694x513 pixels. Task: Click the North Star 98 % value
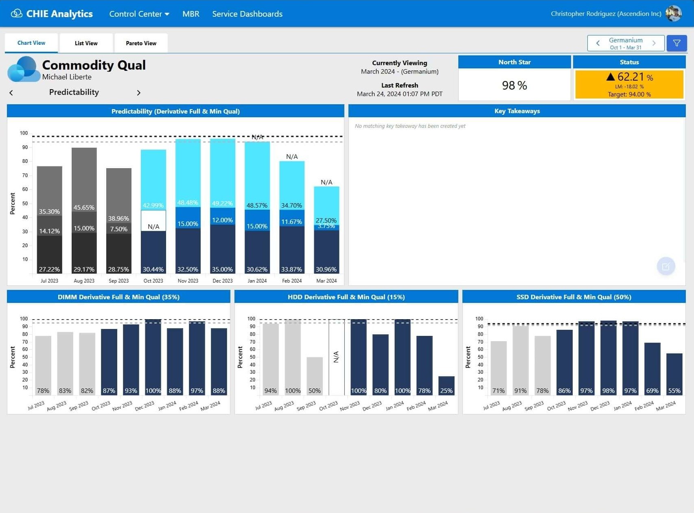pyautogui.click(x=514, y=85)
